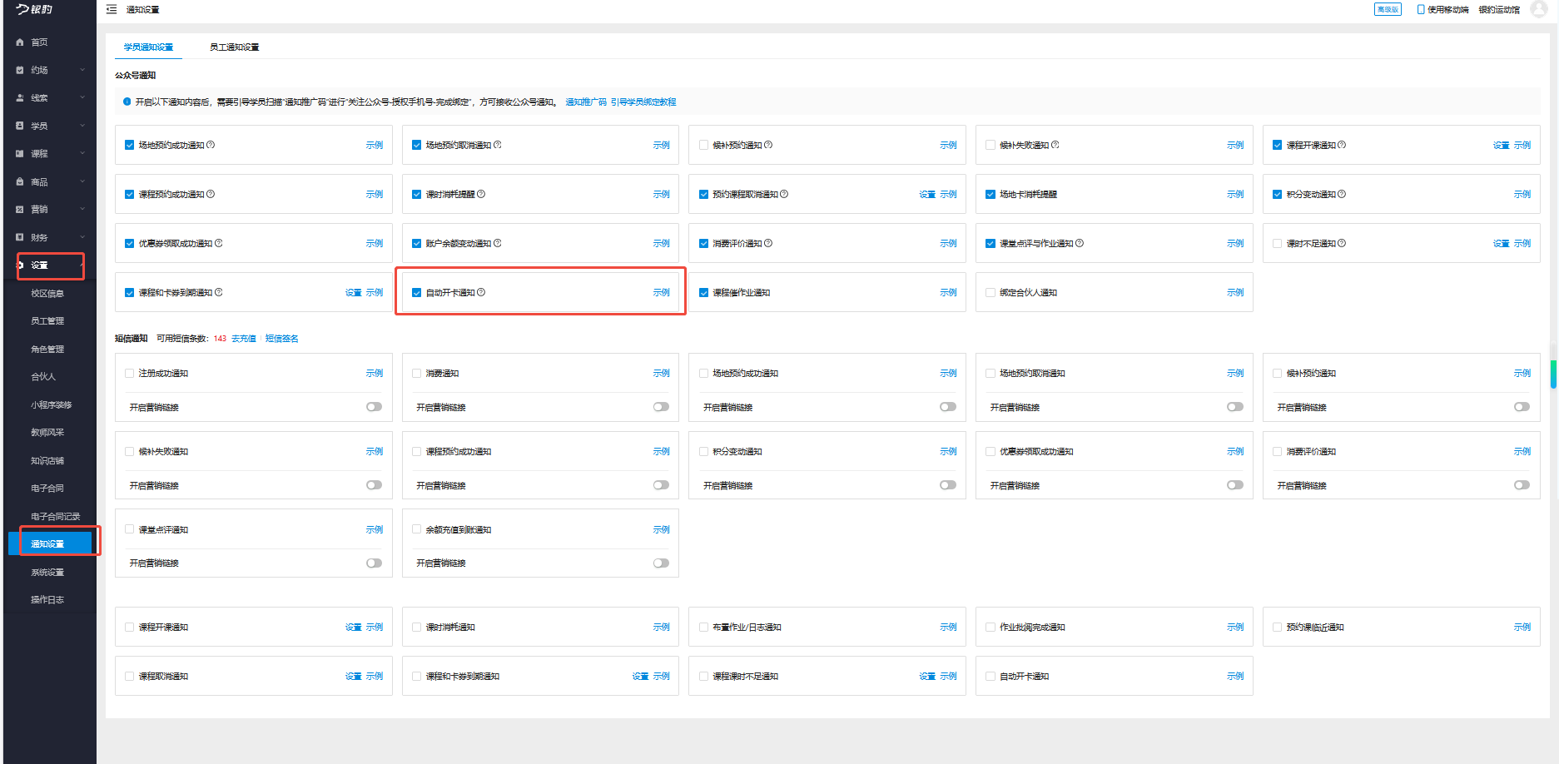1559x764 pixels.
Task: Open 系统设置 in the sidebar menu
Action: pos(47,573)
